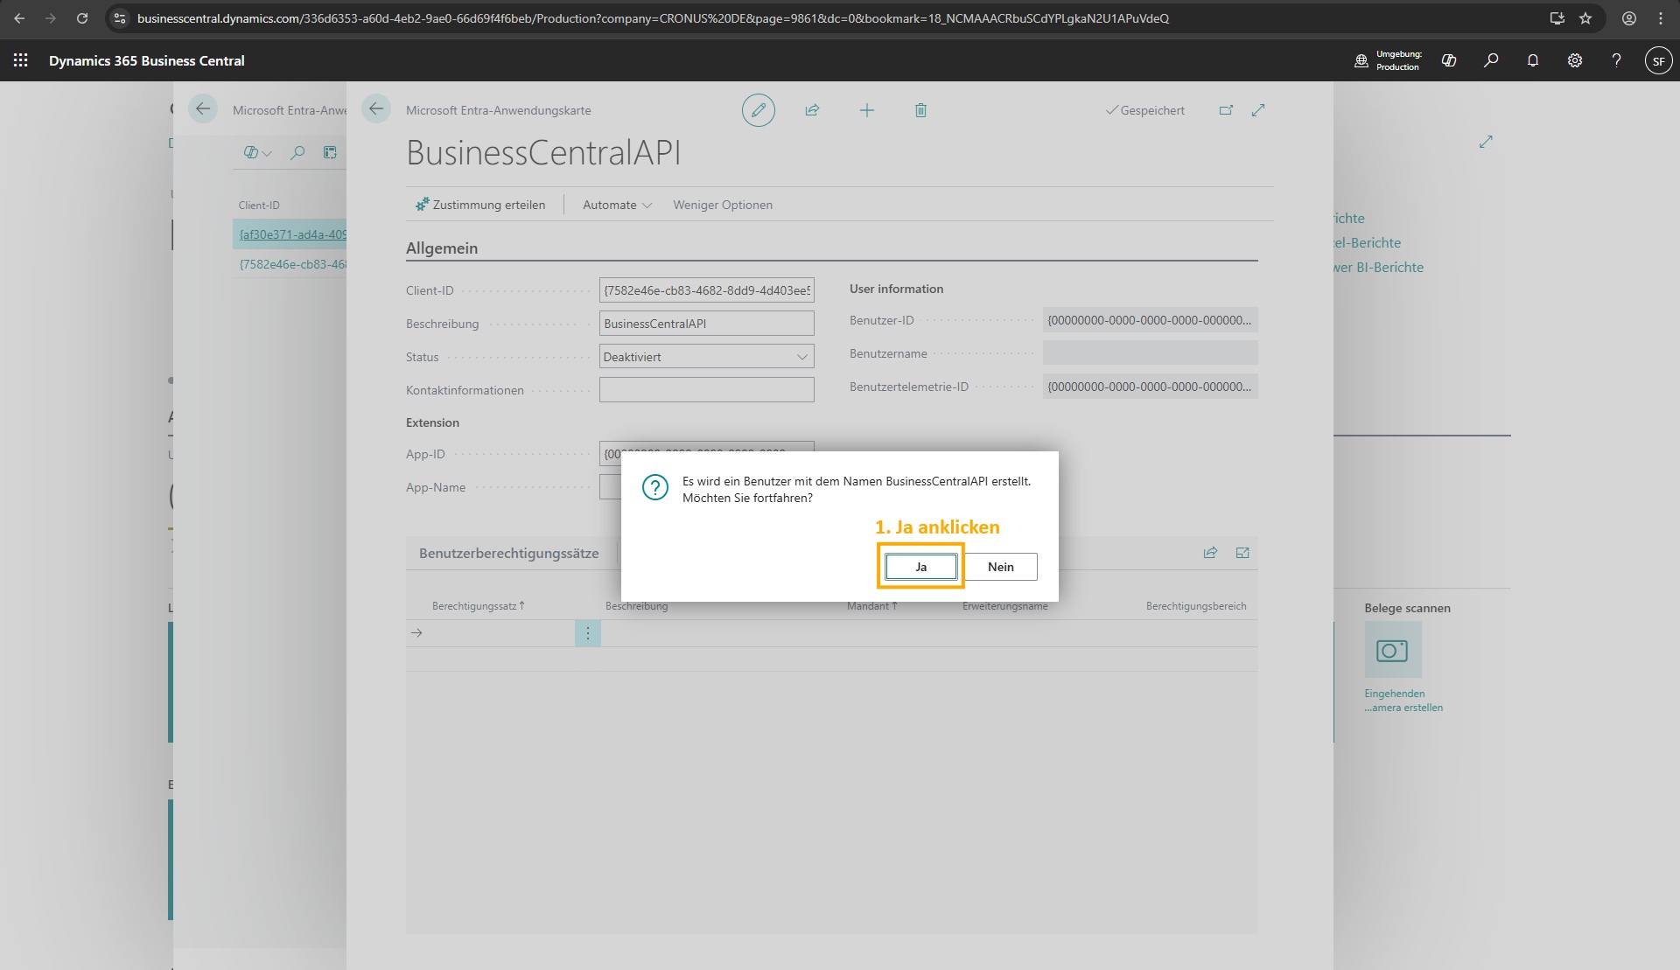
Task: Go back in the background Entra list page
Action: coord(203,109)
